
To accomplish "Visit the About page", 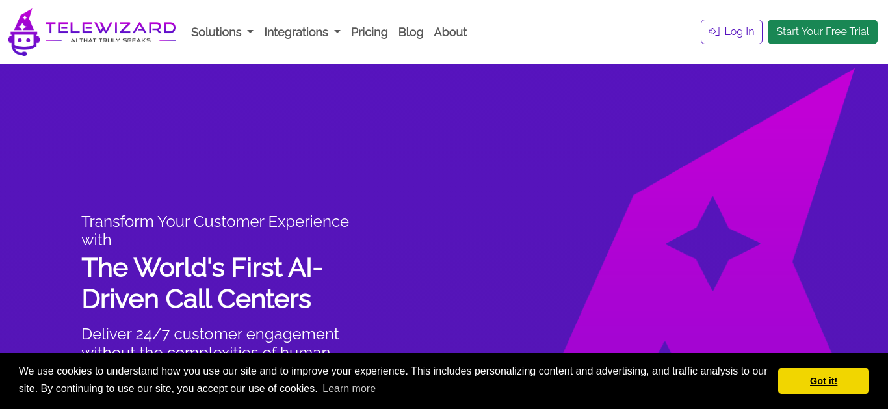I will click(x=451, y=32).
